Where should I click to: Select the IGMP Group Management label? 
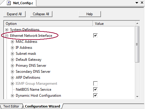click(36, 84)
